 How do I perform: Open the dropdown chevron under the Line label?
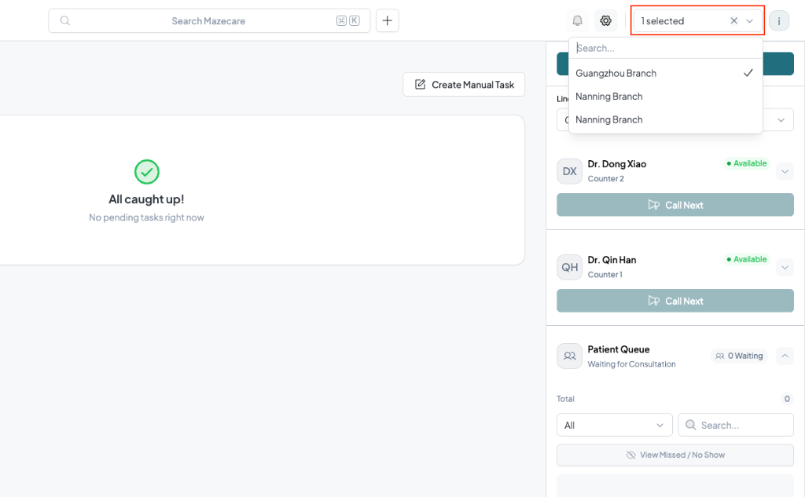pyautogui.click(x=781, y=120)
